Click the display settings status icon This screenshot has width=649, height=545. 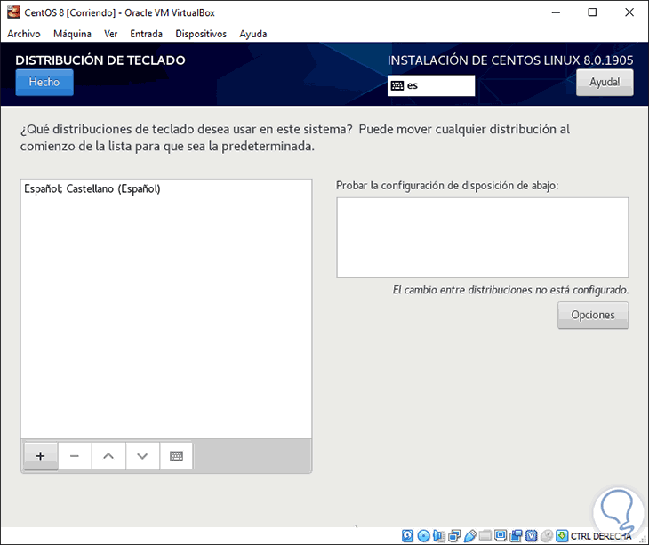tap(501, 536)
